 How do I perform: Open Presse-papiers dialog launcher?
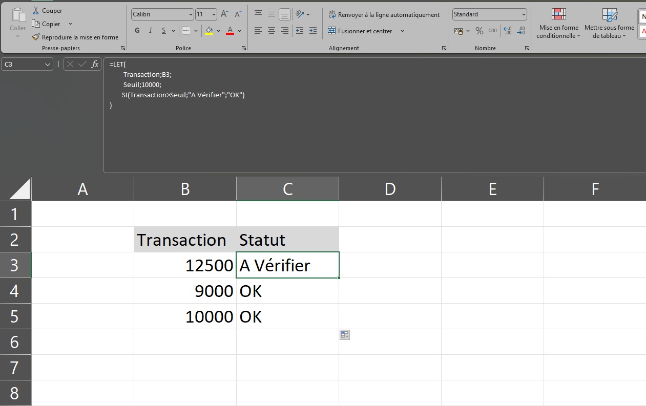(123, 48)
